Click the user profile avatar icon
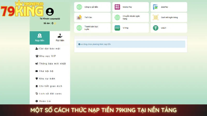Viewport: 207px width, 116px height. coord(50,12)
